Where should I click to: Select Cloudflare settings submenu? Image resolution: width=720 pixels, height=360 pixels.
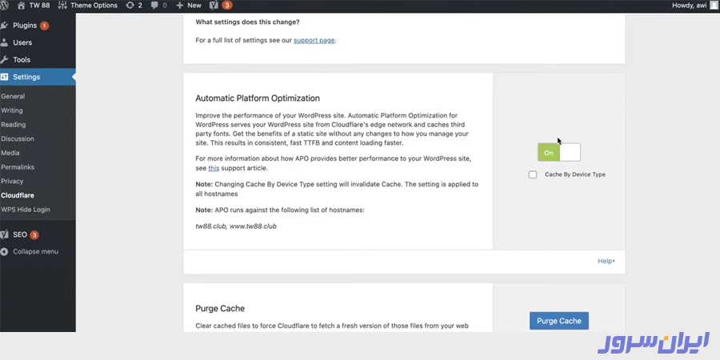pyautogui.click(x=18, y=195)
